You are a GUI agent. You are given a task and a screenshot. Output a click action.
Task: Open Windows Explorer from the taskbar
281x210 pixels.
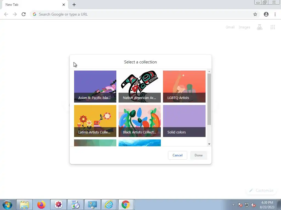(24, 205)
